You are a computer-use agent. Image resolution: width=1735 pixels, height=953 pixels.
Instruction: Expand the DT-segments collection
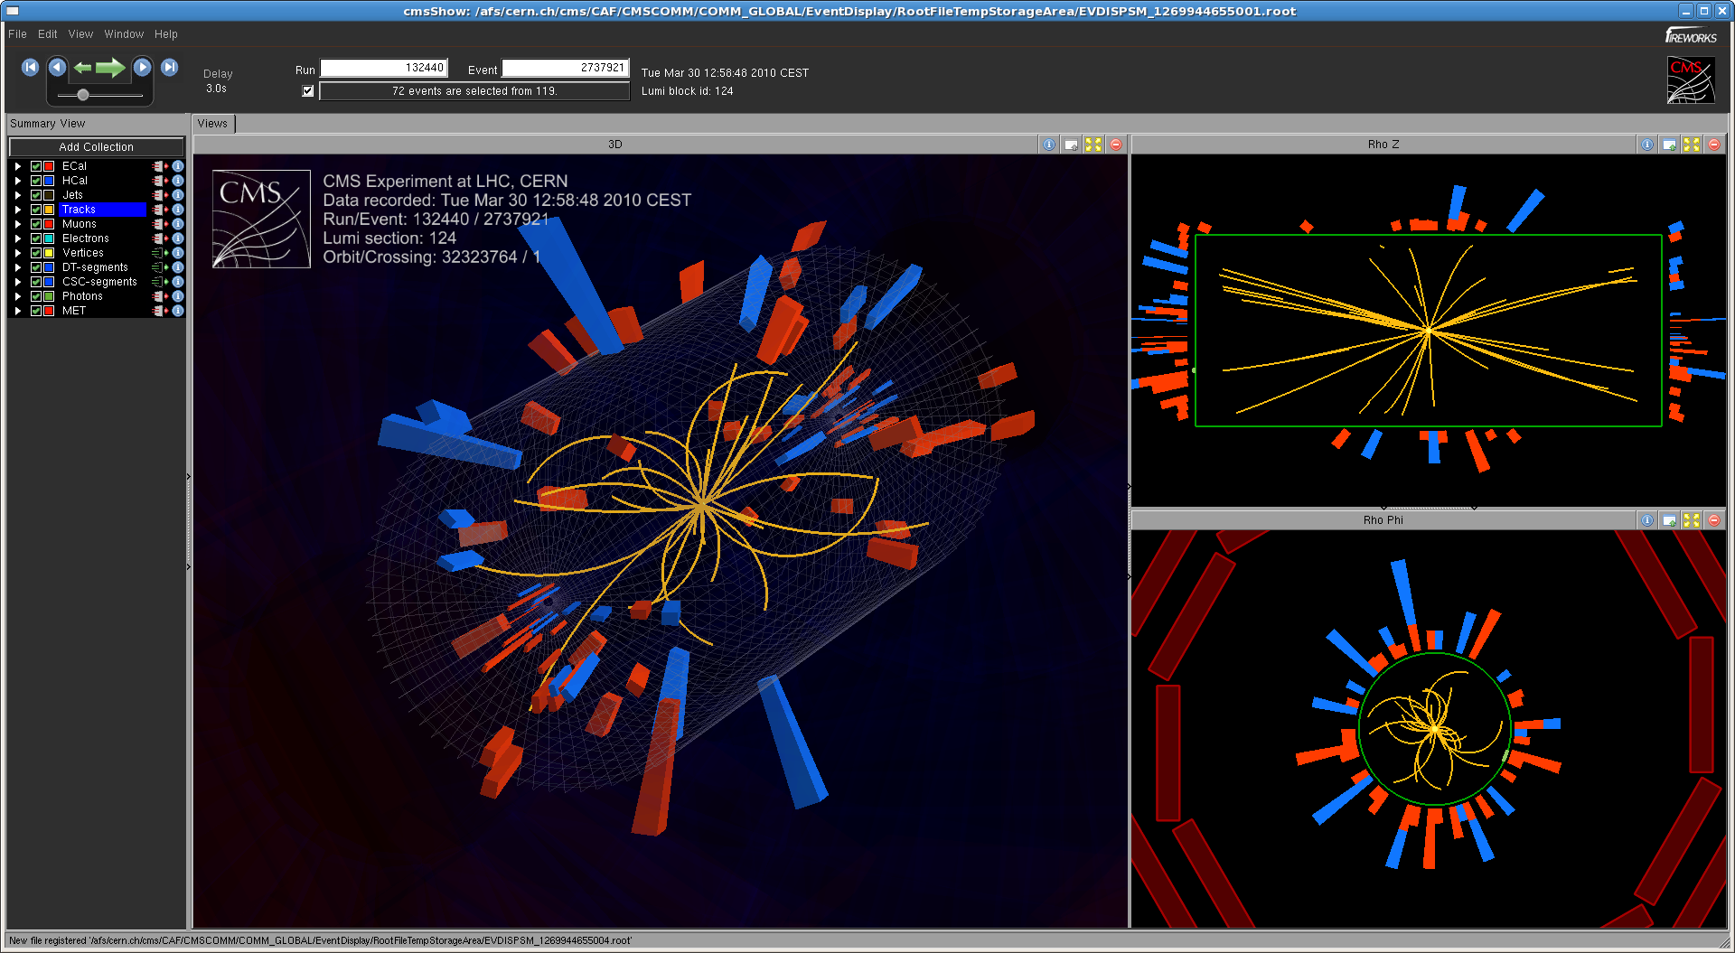[x=17, y=267]
